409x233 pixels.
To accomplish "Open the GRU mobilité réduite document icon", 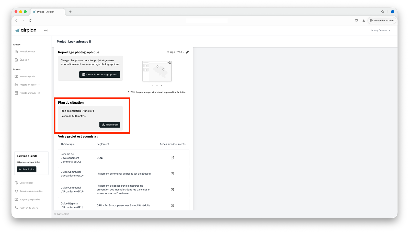I will 173,205.
